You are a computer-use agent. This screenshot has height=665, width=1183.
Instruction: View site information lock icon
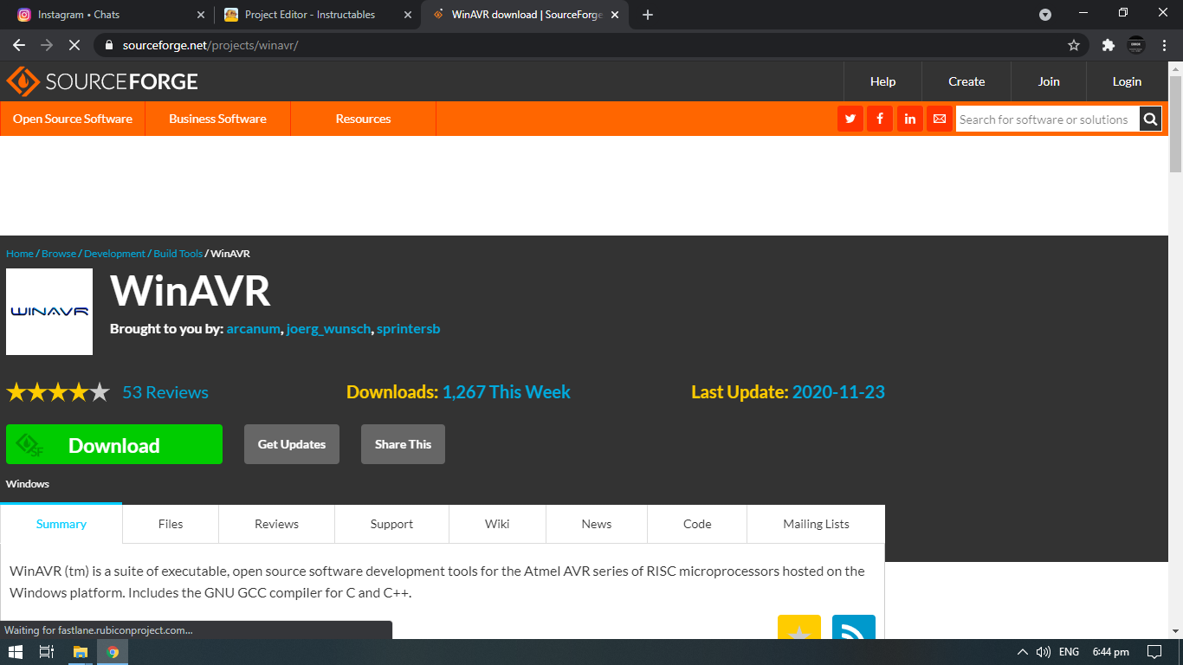click(x=109, y=45)
